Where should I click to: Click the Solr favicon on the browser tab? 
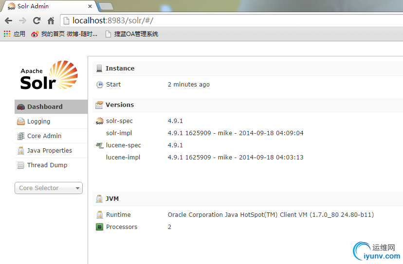point(12,6)
